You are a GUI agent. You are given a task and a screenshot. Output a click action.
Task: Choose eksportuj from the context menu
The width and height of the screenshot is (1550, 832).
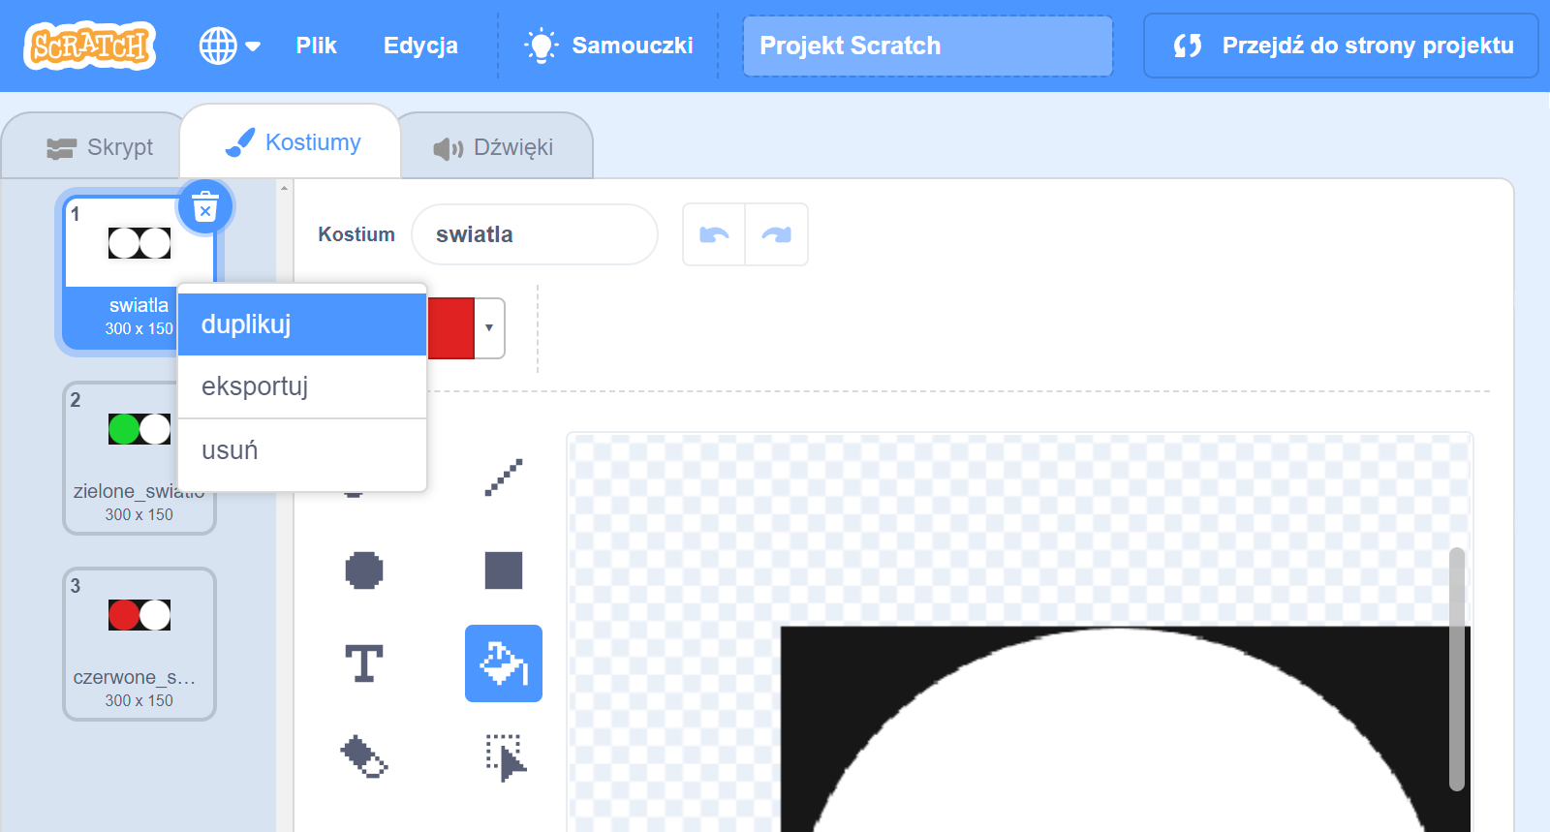pyautogui.click(x=302, y=386)
